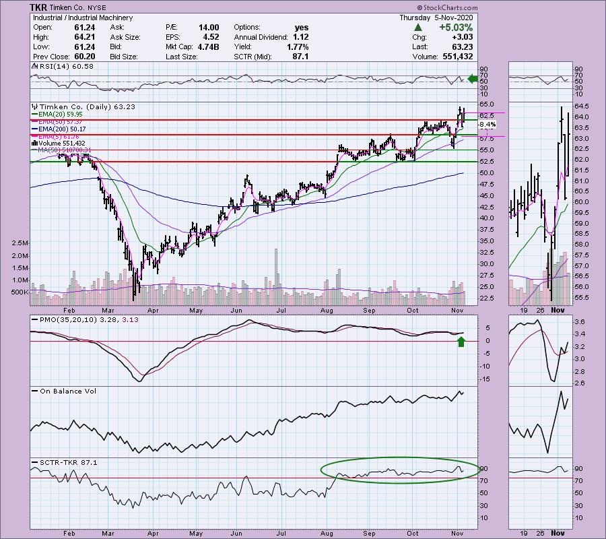Select the Last price 63.23 in header
The image size is (606, 539).
coord(462,46)
